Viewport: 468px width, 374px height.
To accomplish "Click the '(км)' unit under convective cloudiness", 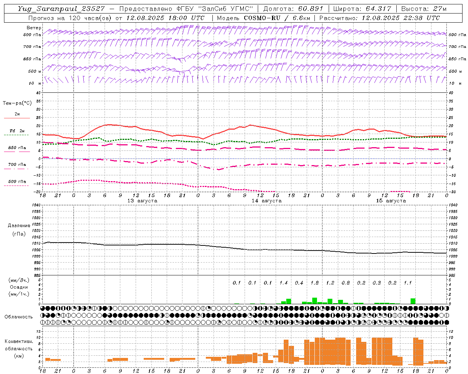I will tap(19, 356).
